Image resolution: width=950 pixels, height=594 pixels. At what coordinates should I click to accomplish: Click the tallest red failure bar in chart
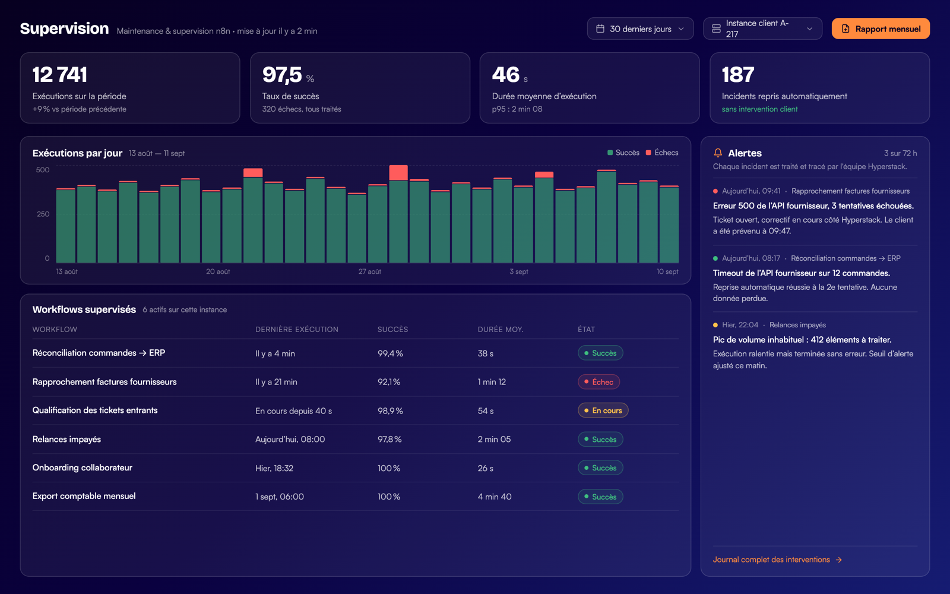pos(398,173)
